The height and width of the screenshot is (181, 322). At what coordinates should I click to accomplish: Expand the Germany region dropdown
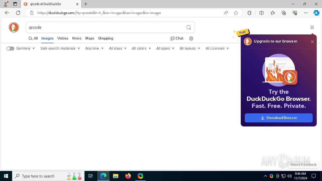26,49
